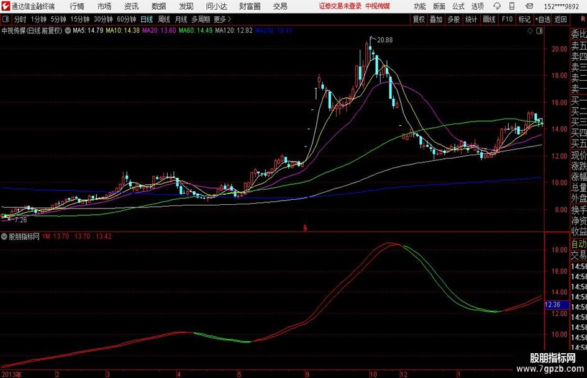The image size is (587, 378).
Task: Switch to 1分钟 period
Action: coord(39,19)
